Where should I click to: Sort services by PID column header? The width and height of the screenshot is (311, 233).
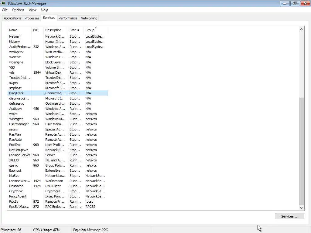(x=37, y=30)
